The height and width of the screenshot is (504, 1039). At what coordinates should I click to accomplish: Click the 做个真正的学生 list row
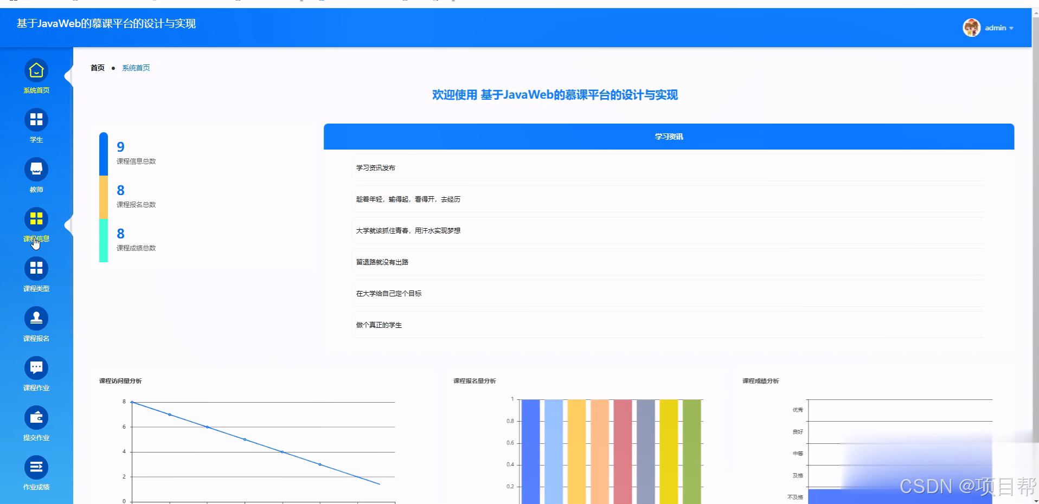pos(379,325)
